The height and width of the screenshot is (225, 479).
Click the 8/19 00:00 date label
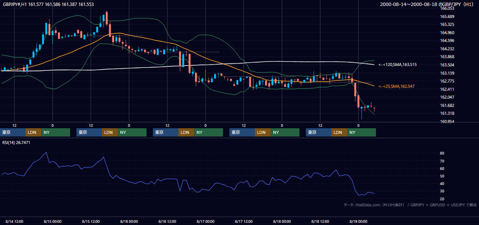[358, 221]
